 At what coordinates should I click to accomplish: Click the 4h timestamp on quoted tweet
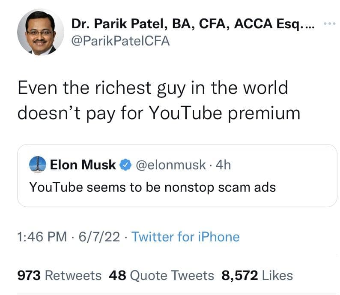(x=223, y=165)
